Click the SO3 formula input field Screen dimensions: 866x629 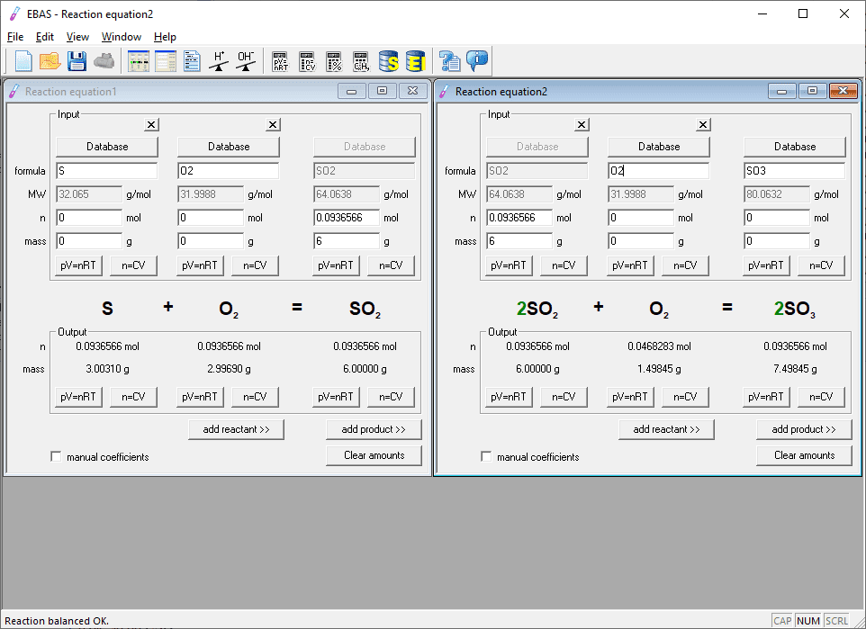point(794,171)
